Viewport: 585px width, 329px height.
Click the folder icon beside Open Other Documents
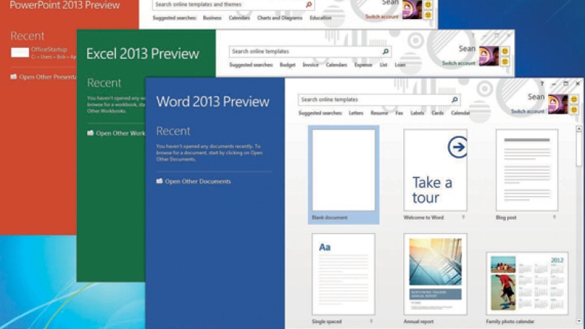[160, 181]
